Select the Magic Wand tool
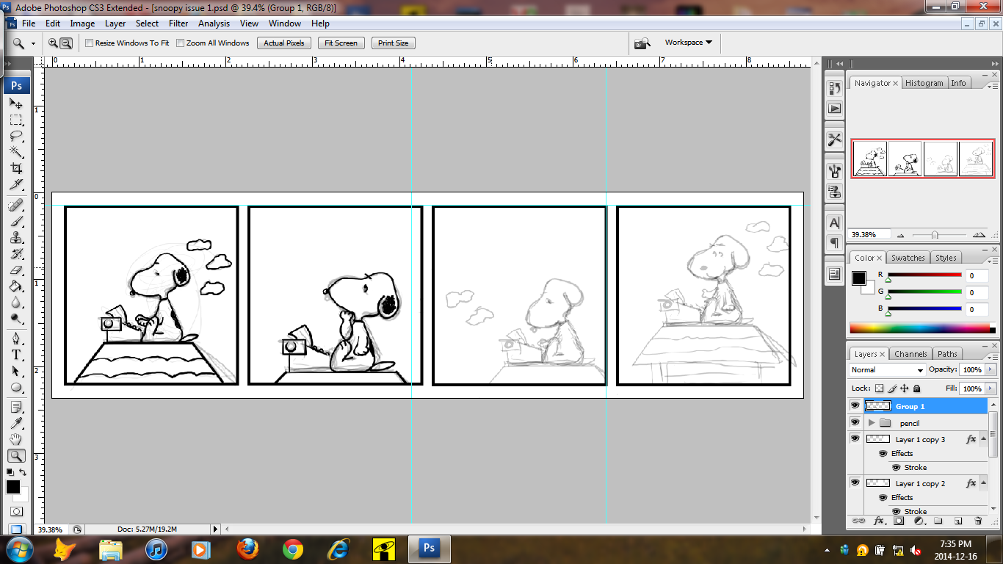Viewport: 1003px width, 564px height. tap(16, 152)
